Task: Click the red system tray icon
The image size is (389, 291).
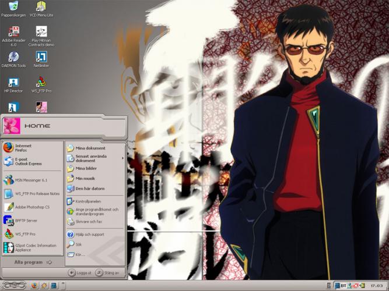Action: (x=356, y=286)
